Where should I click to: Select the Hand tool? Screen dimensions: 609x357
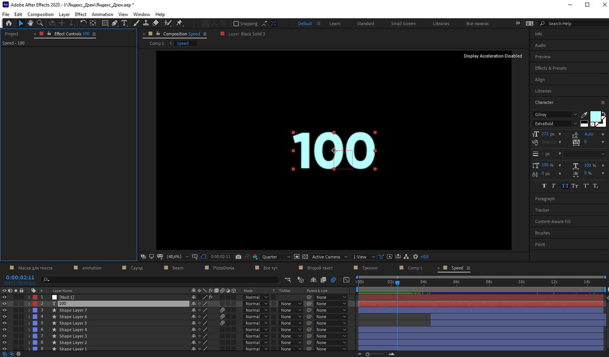pos(30,23)
